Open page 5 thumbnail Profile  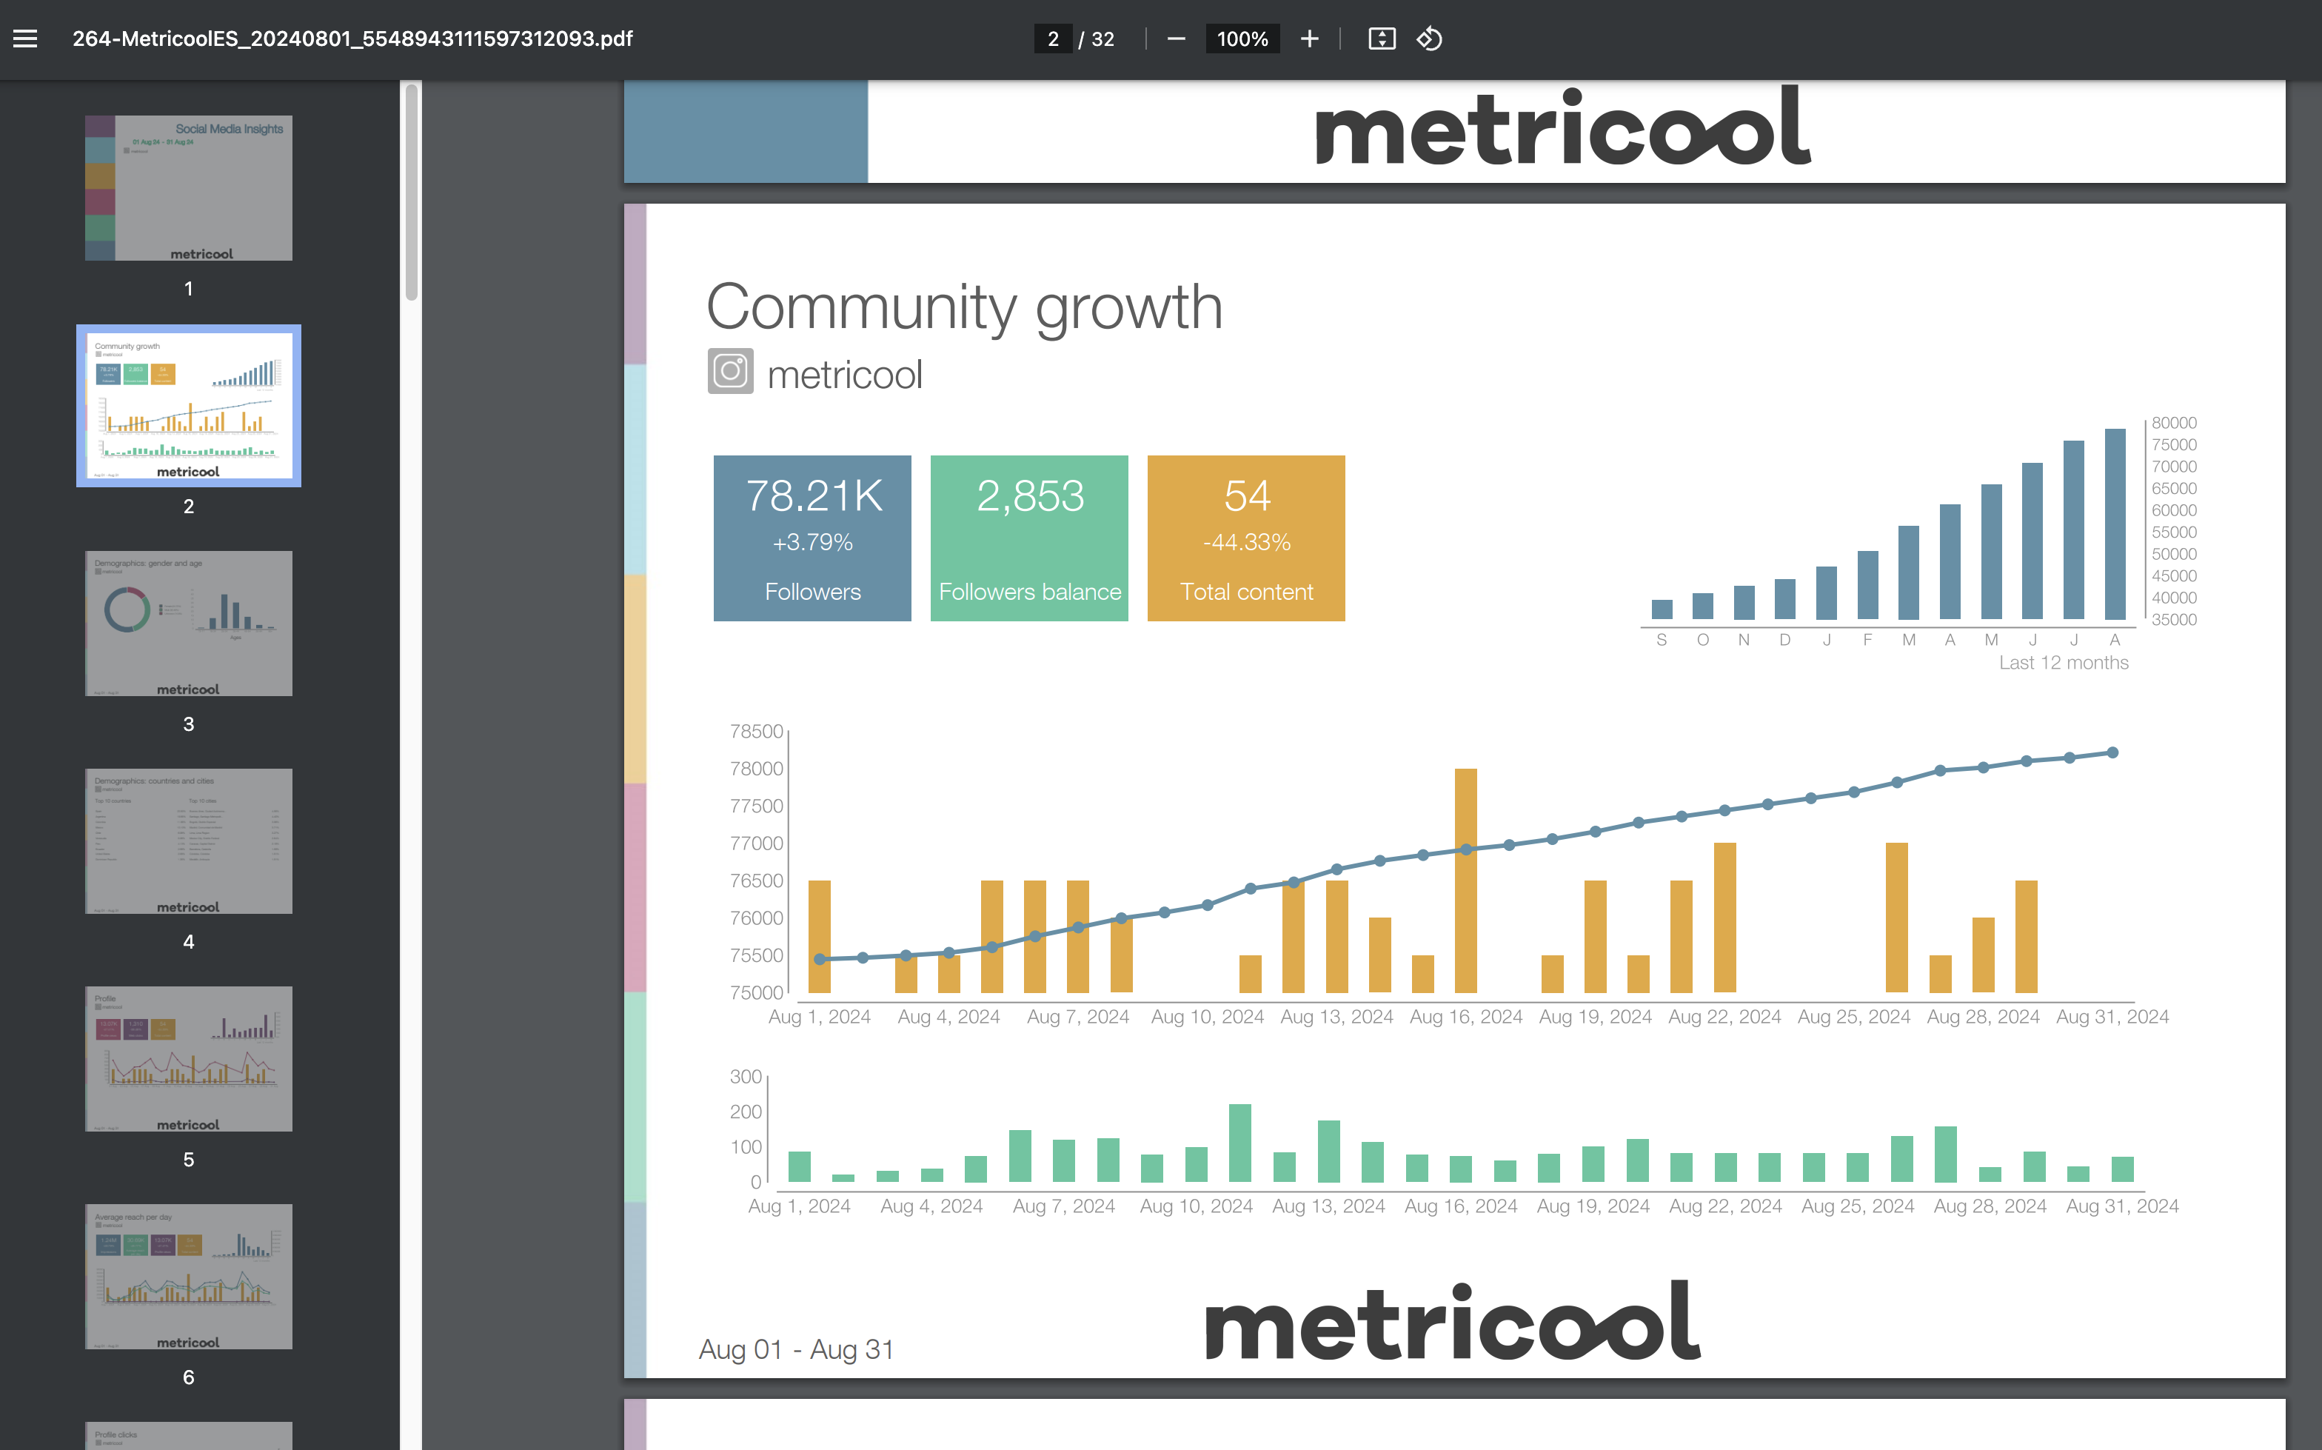click(189, 1059)
